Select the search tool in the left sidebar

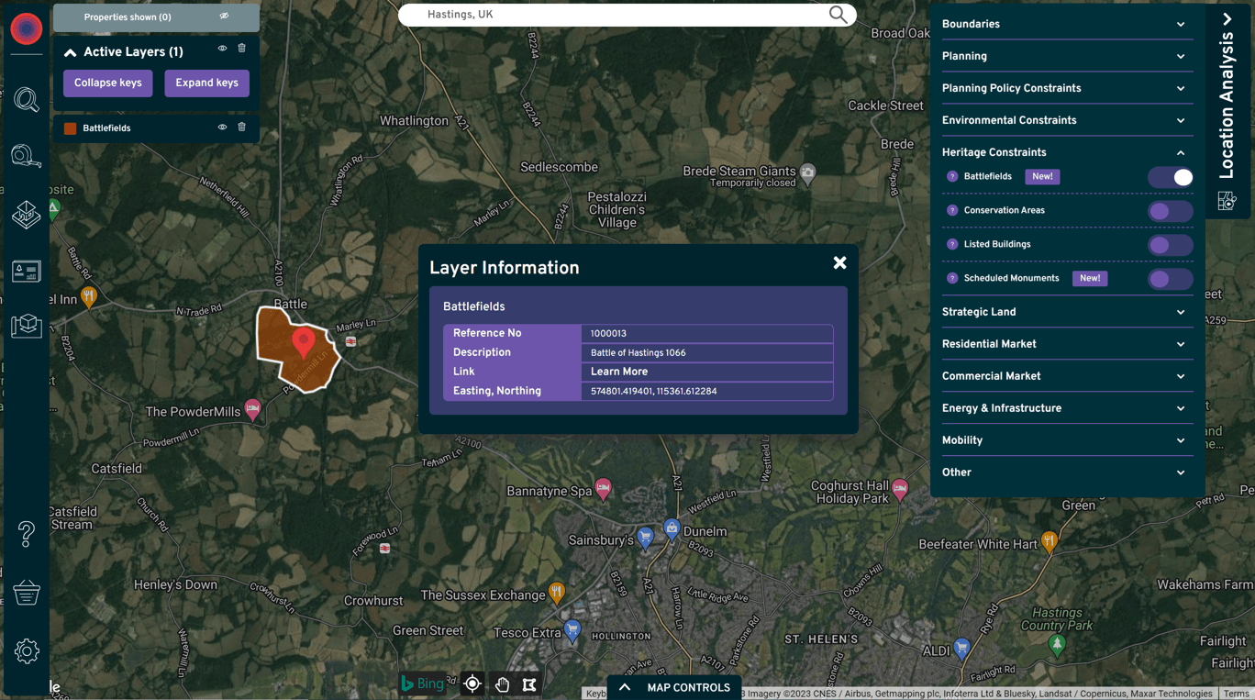click(26, 100)
